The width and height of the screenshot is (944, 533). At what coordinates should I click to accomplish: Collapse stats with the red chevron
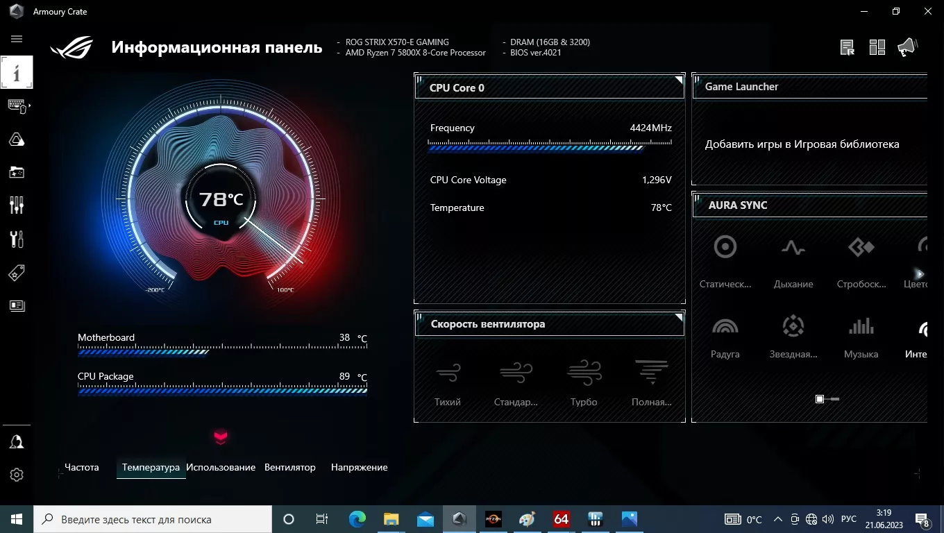(221, 437)
